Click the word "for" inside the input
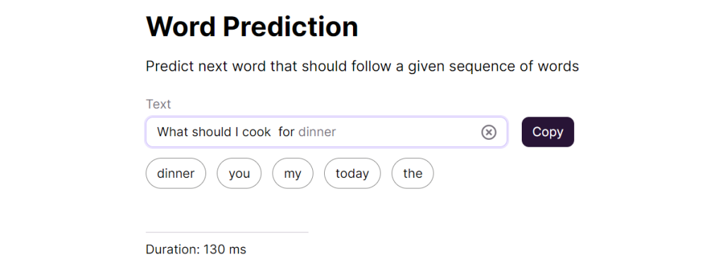The width and height of the screenshot is (723, 276). pos(287,132)
